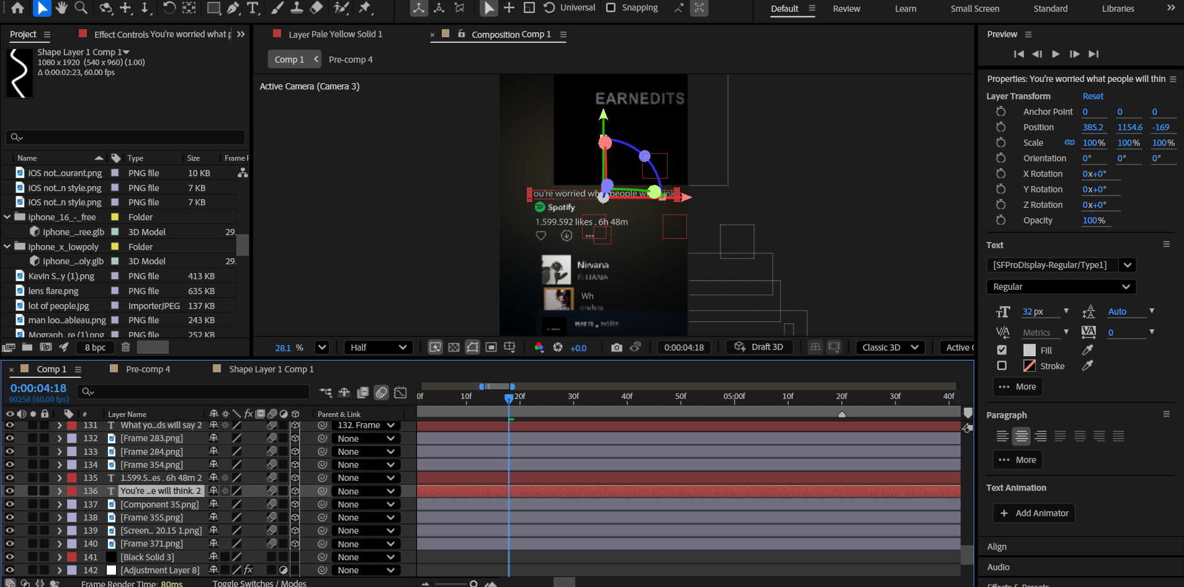Screen dimensions: 1184x587
Task: Click the snapshot camera icon
Action: coord(616,347)
